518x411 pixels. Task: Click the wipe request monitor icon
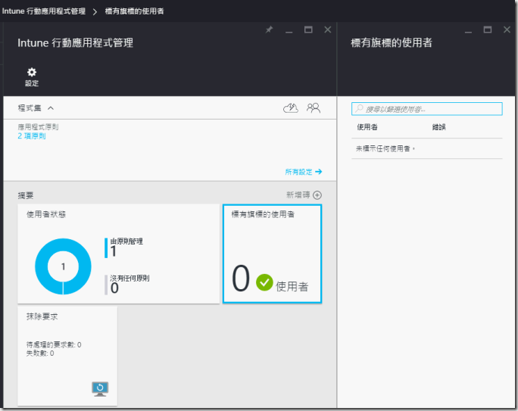tap(100, 388)
